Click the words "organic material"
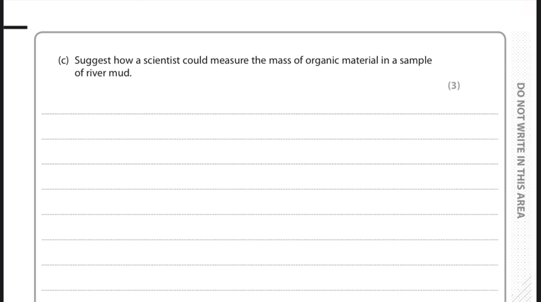541x302 pixels. click(342, 61)
